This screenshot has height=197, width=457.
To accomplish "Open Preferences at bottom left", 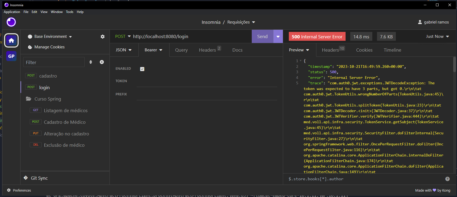I will click(19, 190).
